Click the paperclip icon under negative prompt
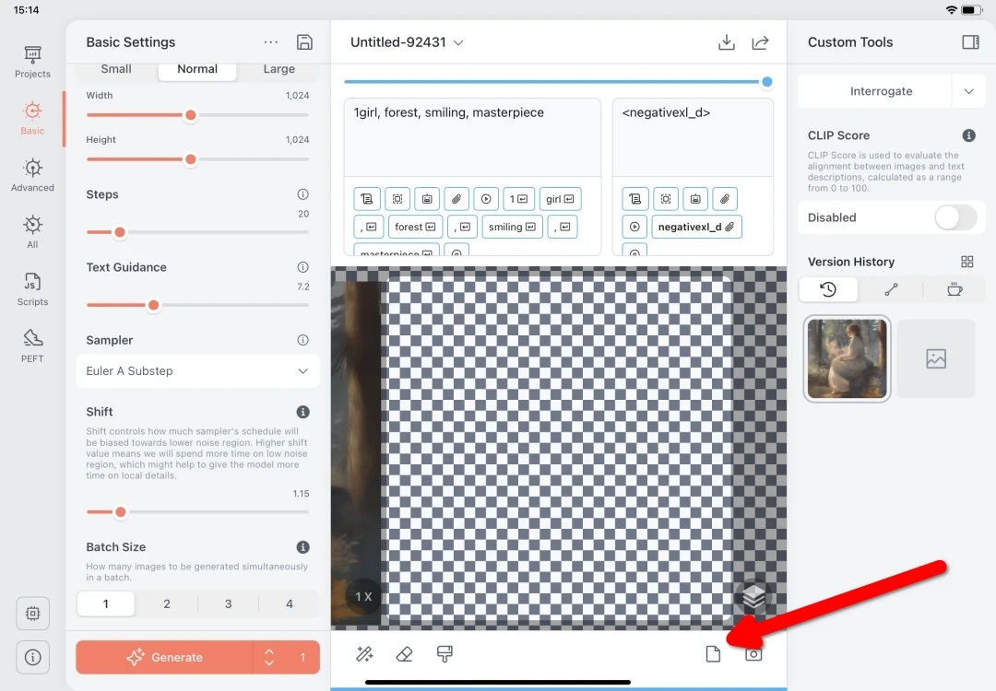The height and width of the screenshot is (691, 996). (x=725, y=199)
